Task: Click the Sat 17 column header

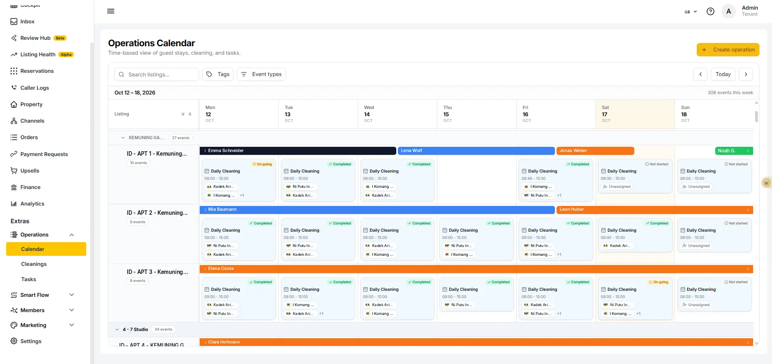Action: click(x=635, y=114)
